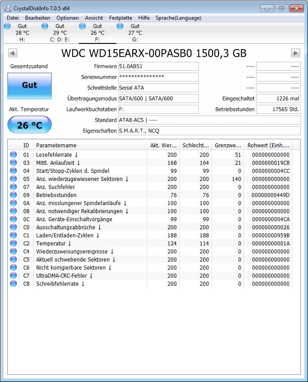Click the Laufwerkbuchstaben F: field
The width and height of the screenshot is (308, 382).
point(158,109)
